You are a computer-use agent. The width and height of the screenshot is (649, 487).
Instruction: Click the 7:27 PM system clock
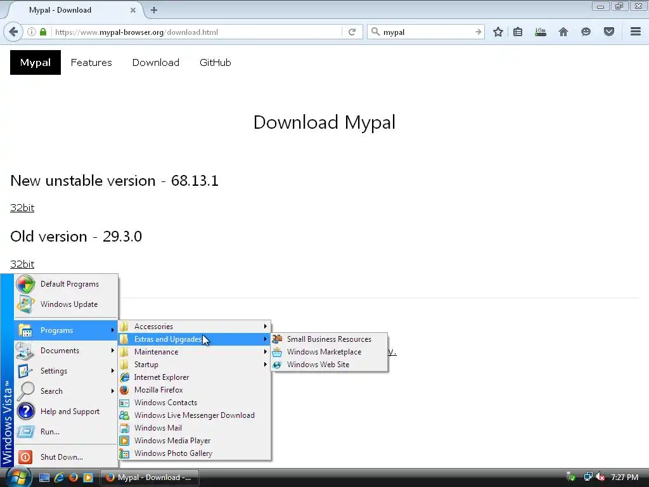tap(624, 477)
